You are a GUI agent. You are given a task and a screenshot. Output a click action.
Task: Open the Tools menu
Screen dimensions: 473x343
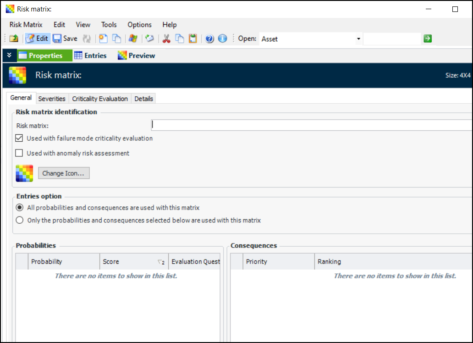(109, 25)
